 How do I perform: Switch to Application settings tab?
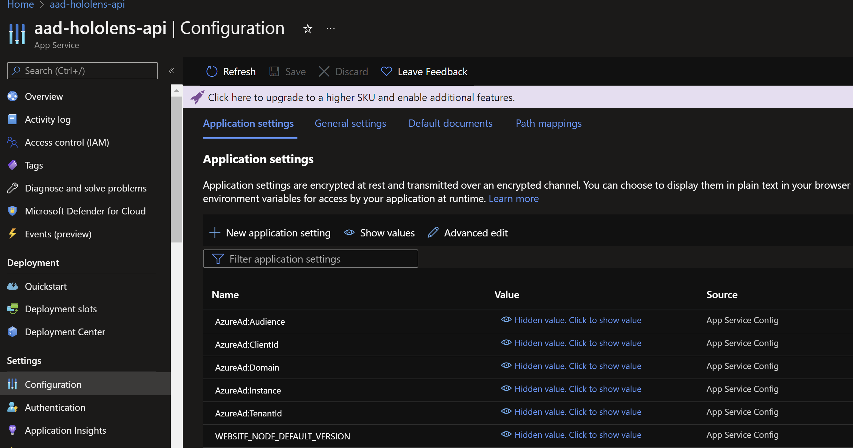(248, 123)
